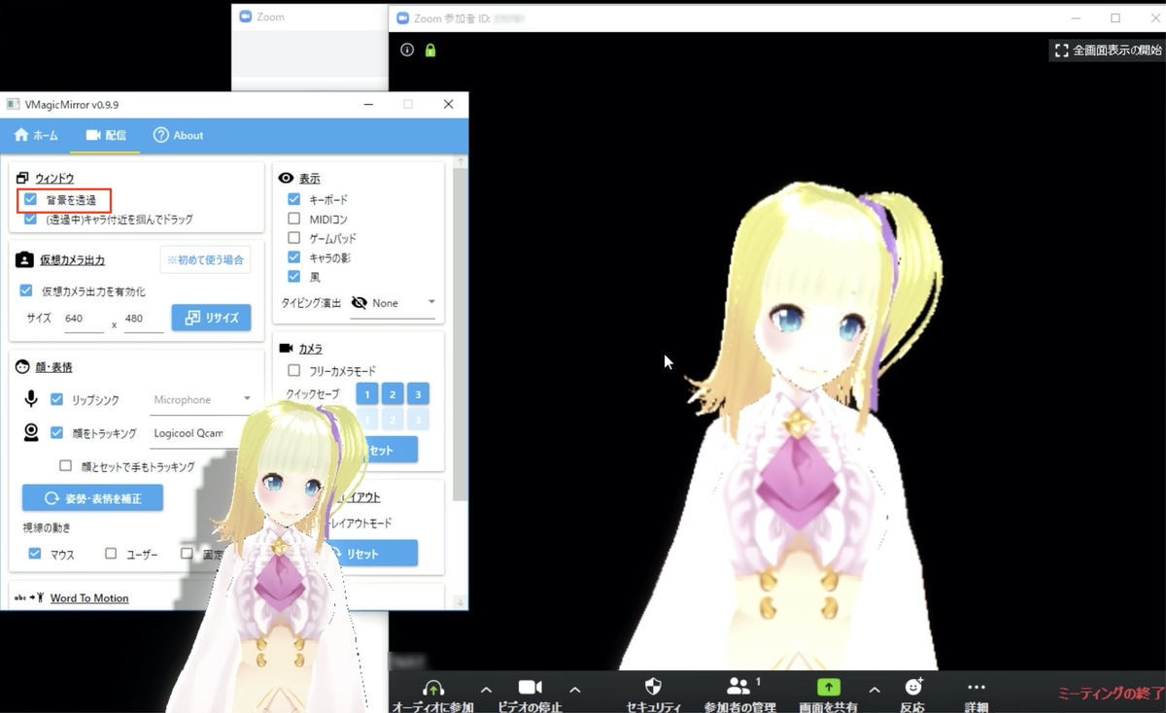Select マウス for 視線の動き

(x=35, y=554)
